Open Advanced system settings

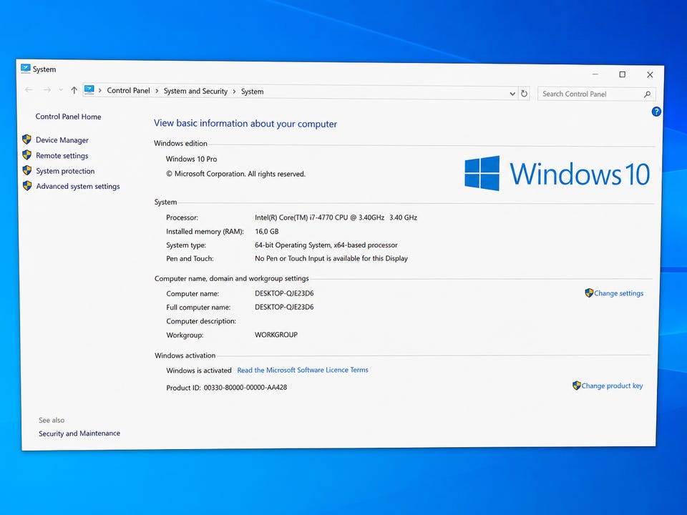tap(78, 186)
